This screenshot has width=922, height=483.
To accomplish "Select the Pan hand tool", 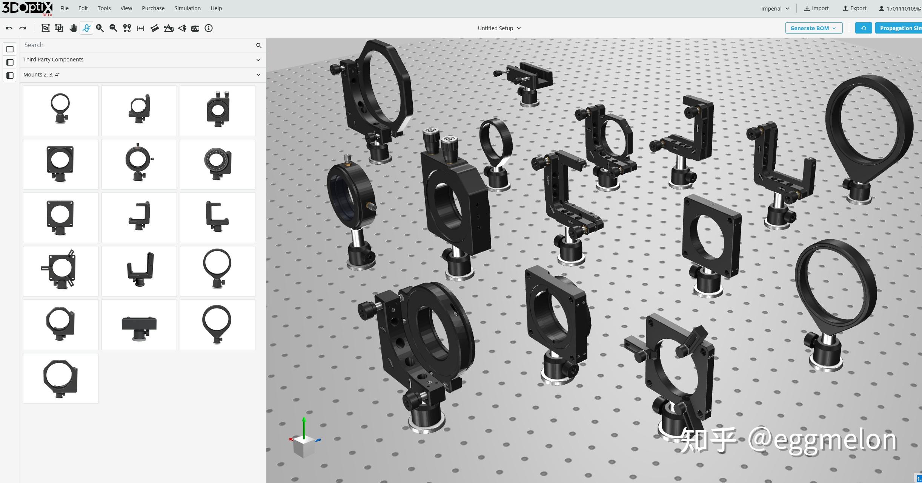I will coord(73,28).
